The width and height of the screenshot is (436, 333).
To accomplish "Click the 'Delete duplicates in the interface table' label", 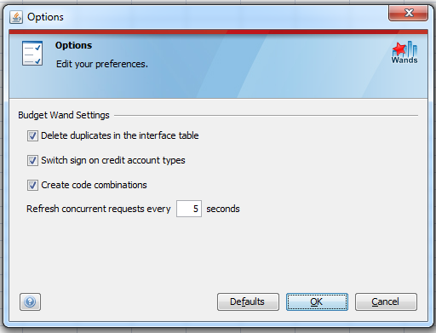I will tap(120, 135).
